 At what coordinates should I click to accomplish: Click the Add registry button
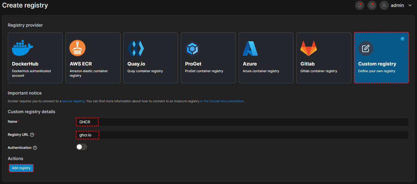[21, 168]
